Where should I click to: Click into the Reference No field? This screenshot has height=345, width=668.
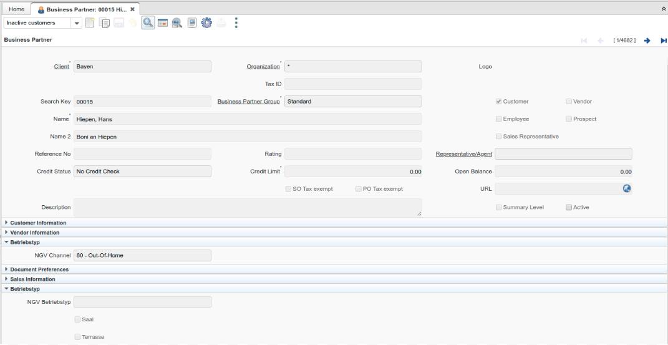coord(142,153)
